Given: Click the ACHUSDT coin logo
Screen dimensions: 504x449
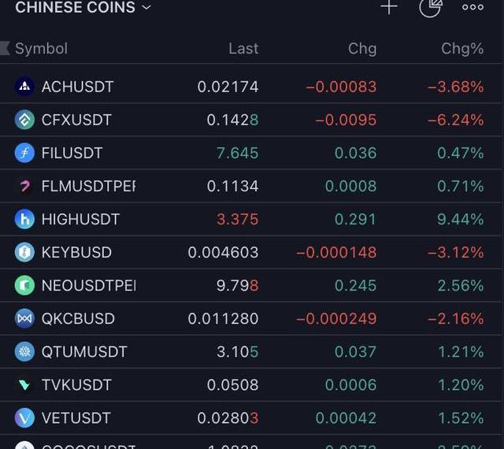Looking at the screenshot, I should (24, 86).
